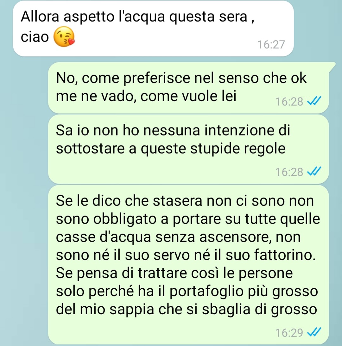Viewport: 342px width, 346px height.
Task: Tap the 16:29 timestamp
Action: pos(289,333)
